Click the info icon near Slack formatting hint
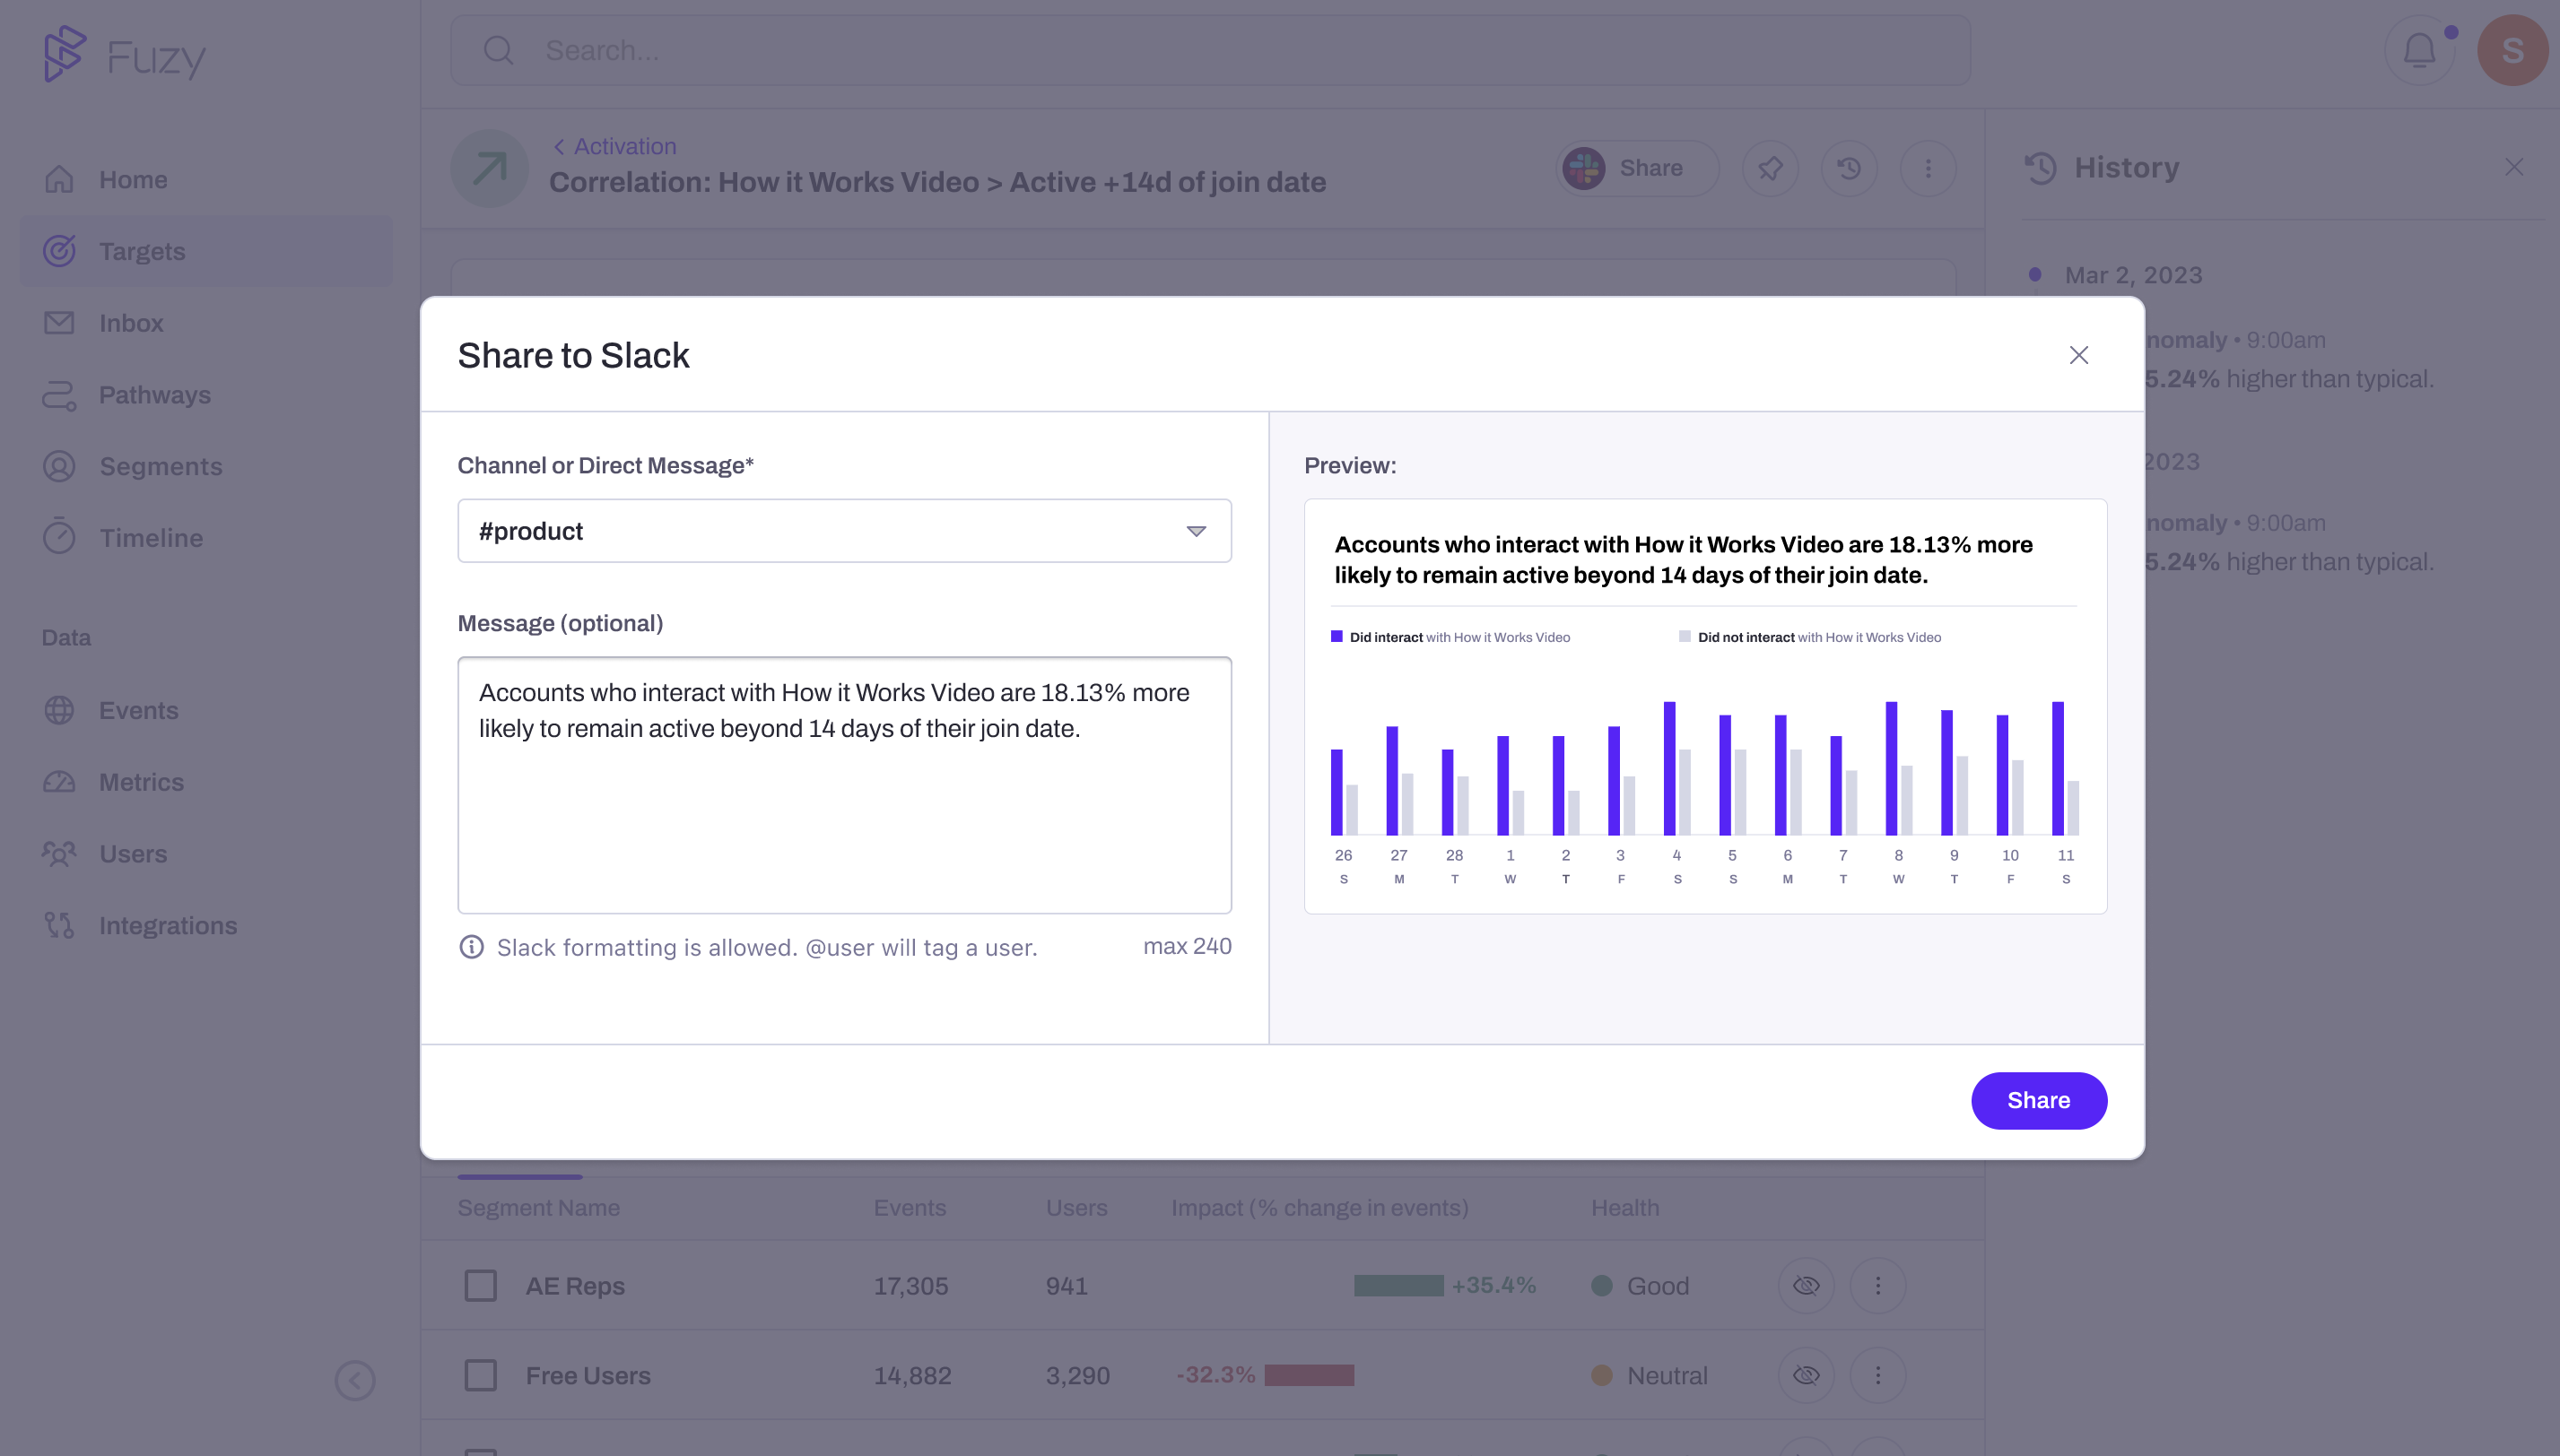 (471, 947)
